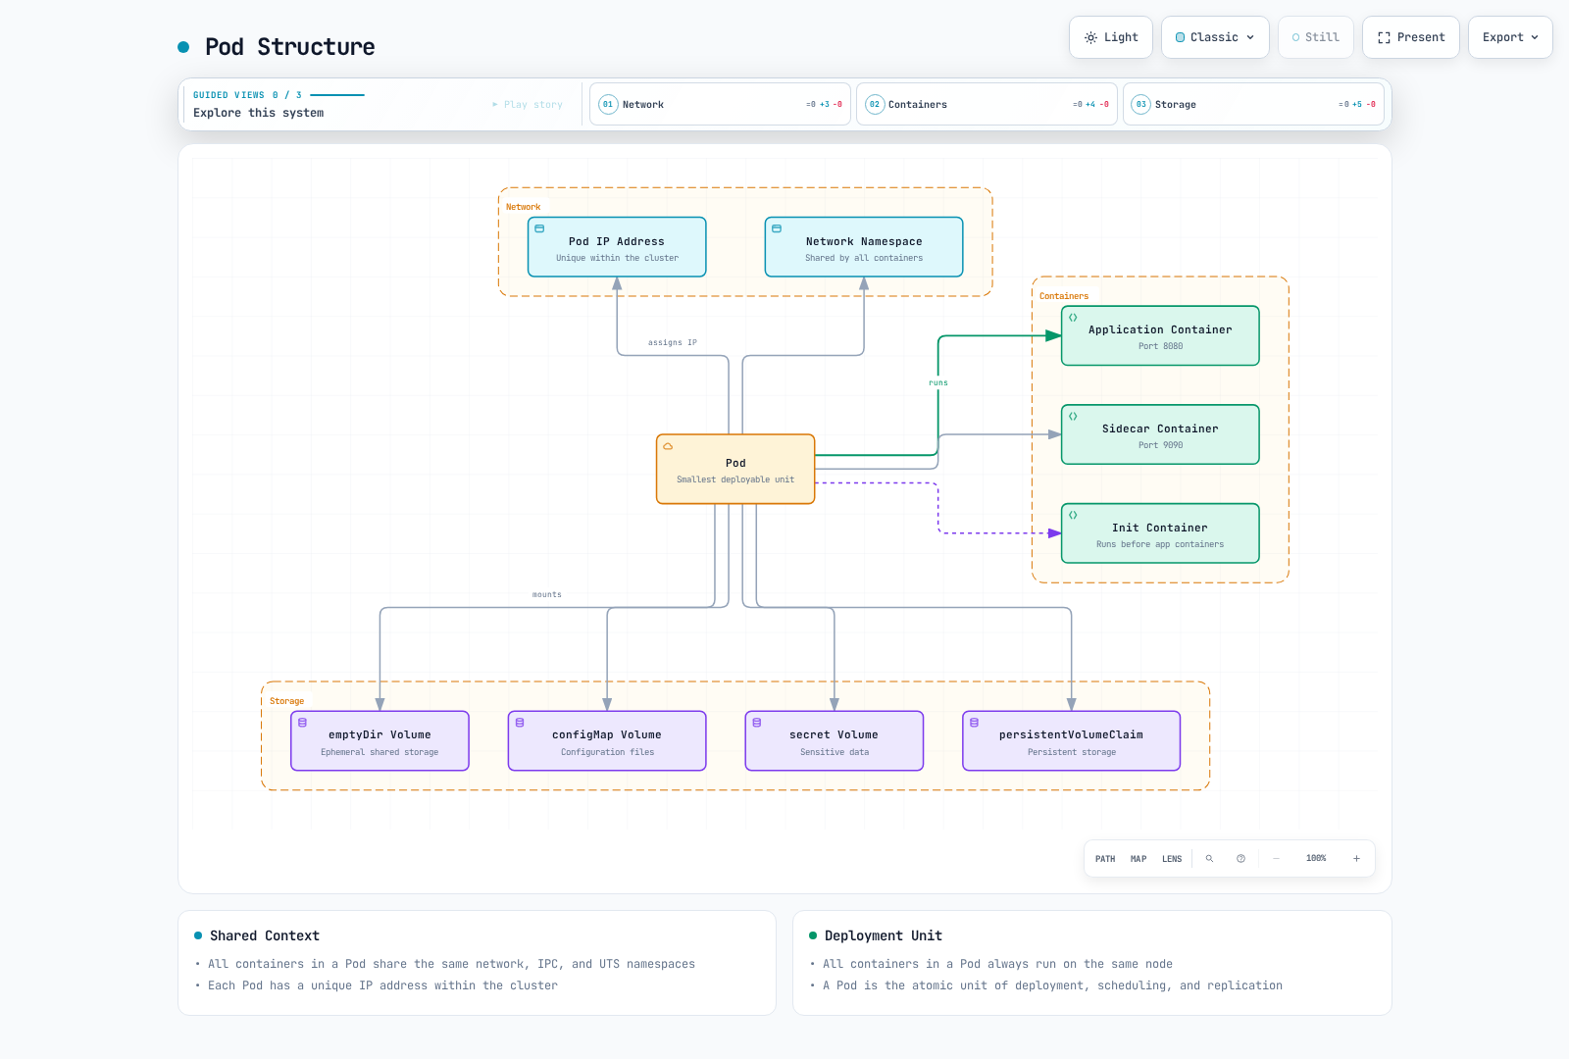Click code icon on Init Container node
Screen dimensions: 1569x1059
pyautogui.click(x=1073, y=515)
